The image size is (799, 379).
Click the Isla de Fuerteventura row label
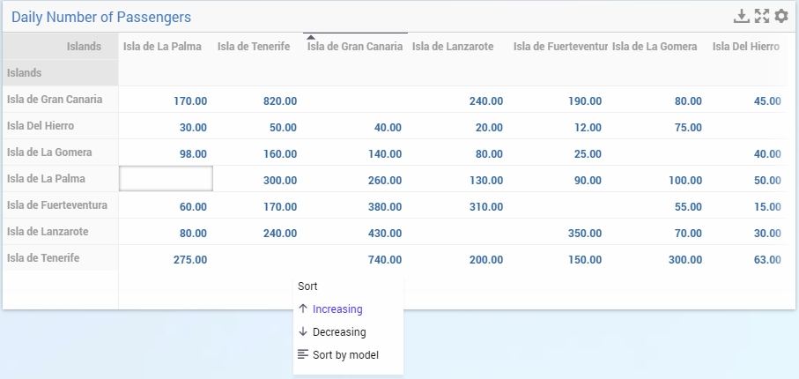point(56,205)
